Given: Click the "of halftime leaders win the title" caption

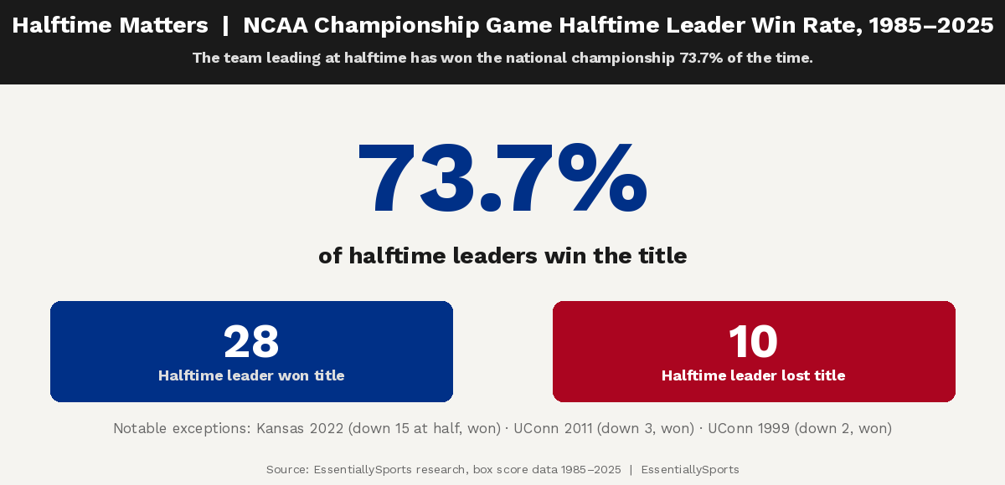Looking at the screenshot, I should tap(502, 256).
